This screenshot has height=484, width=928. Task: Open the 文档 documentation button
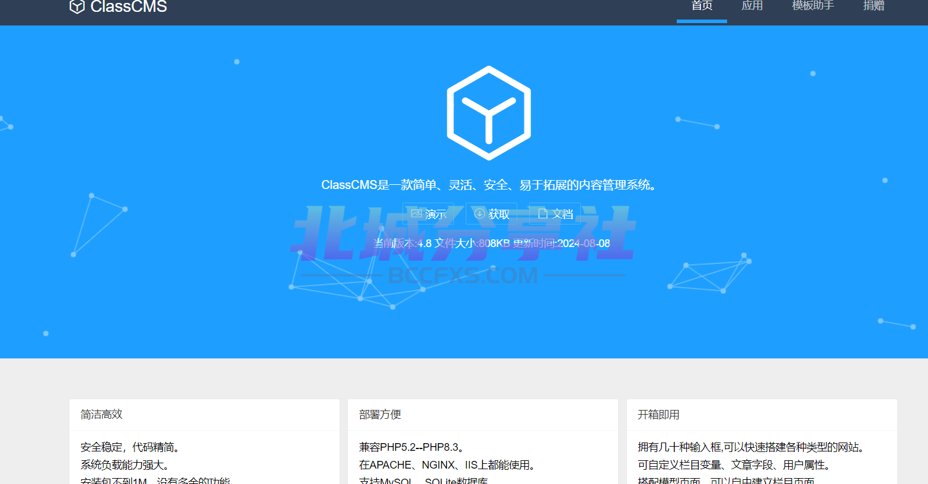555,214
